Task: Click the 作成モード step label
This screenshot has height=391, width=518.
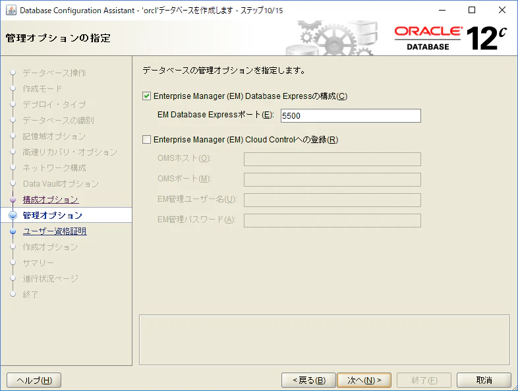Action: click(42, 88)
